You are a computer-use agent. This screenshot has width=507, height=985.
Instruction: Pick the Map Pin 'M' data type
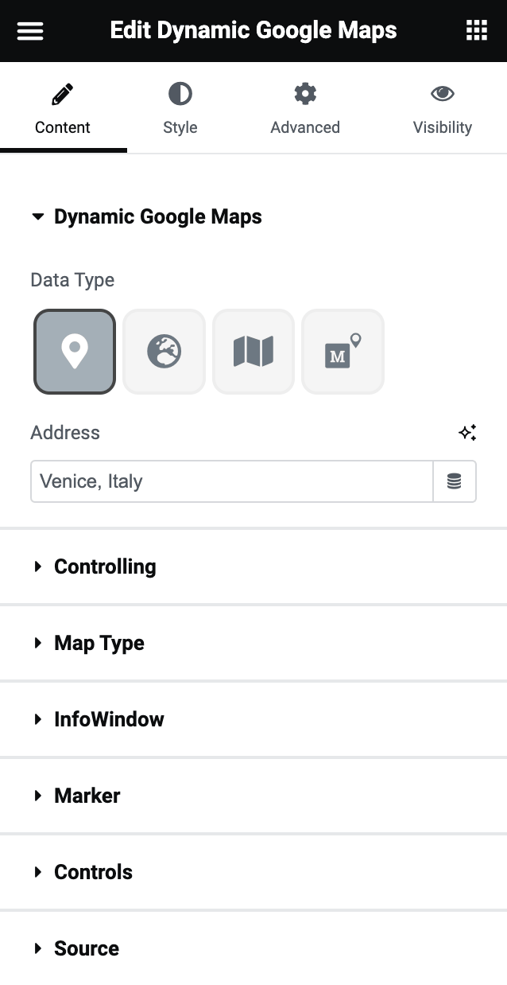tap(343, 351)
